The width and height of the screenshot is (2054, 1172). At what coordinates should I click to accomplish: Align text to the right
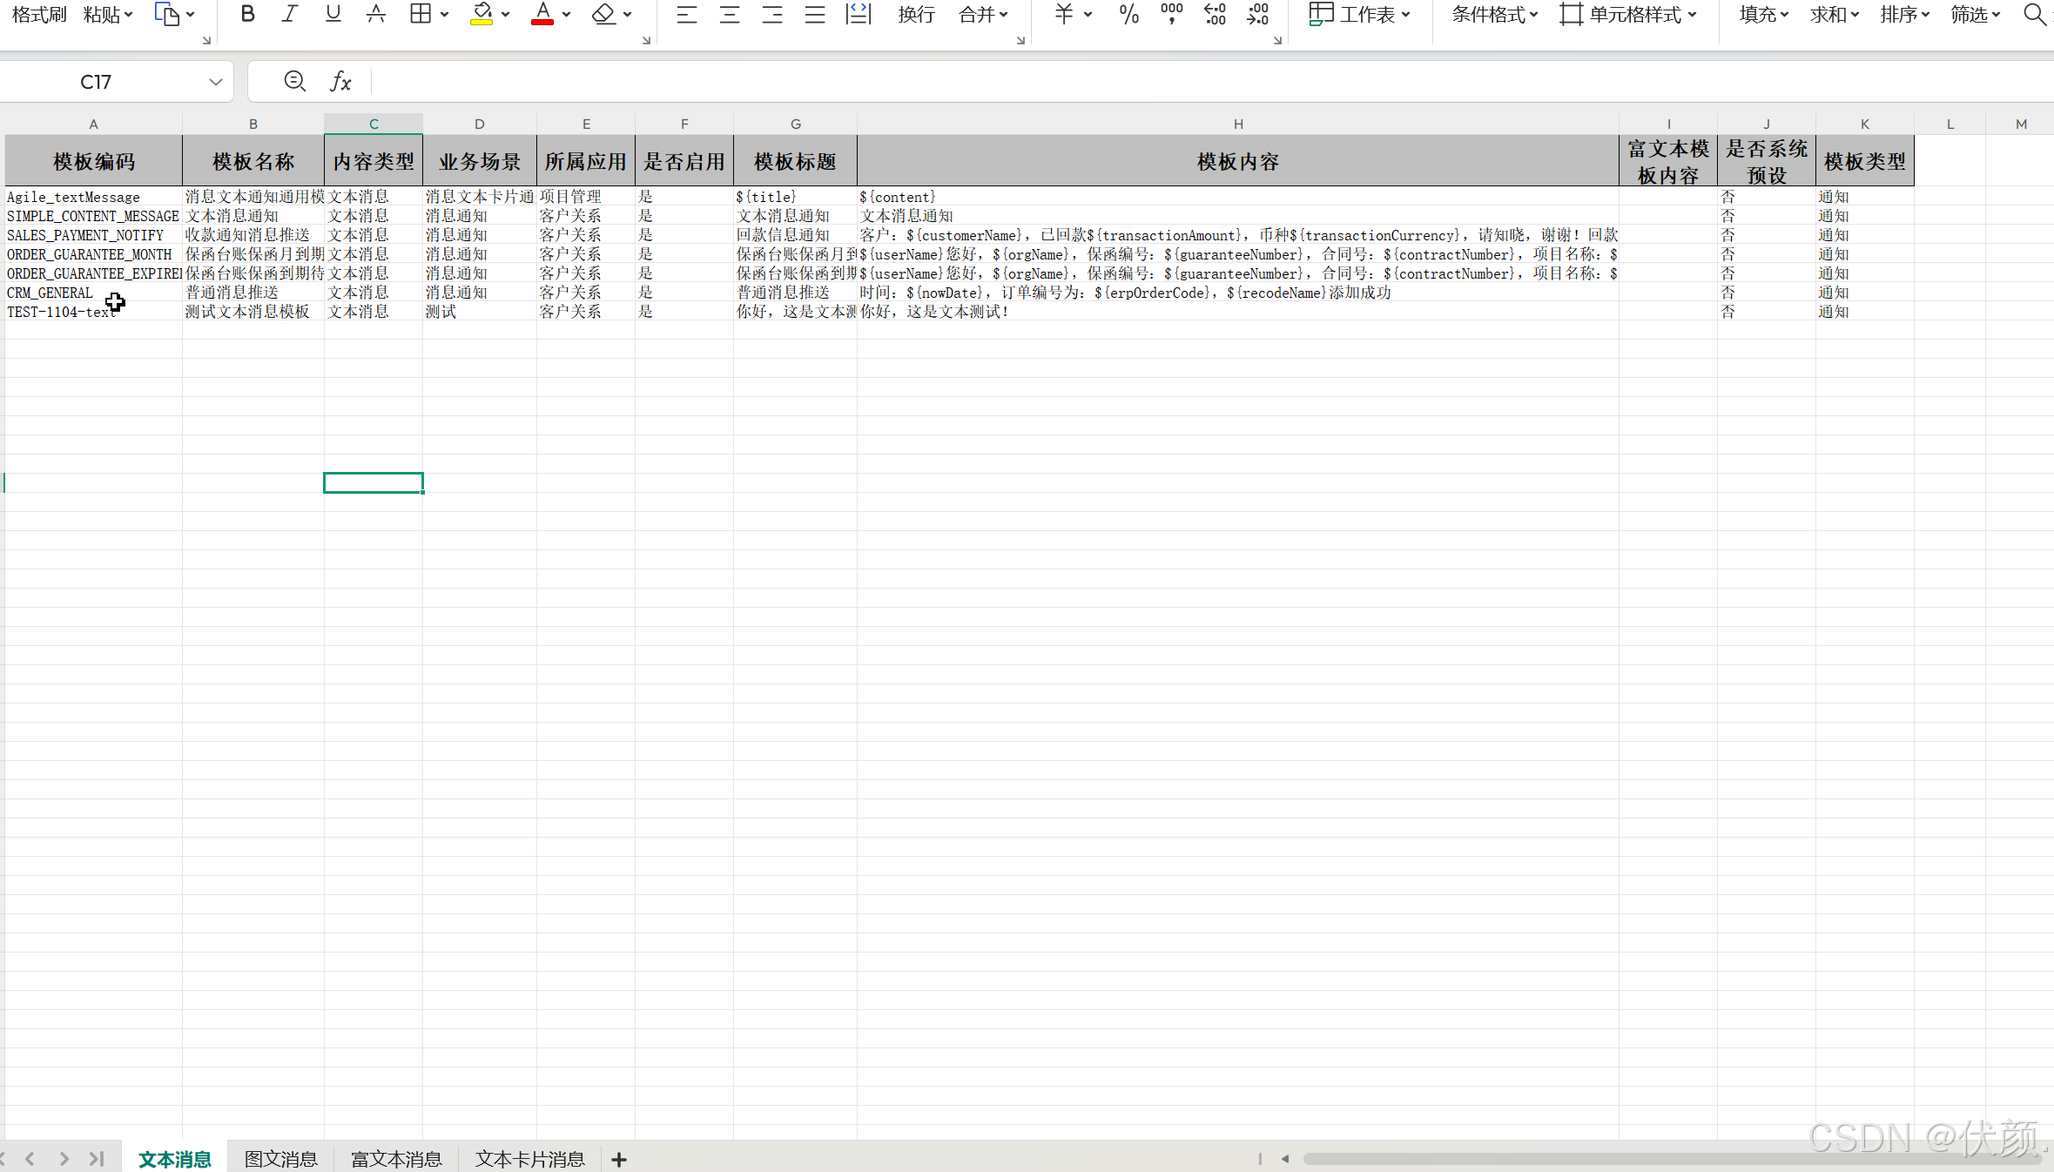coord(772,14)
